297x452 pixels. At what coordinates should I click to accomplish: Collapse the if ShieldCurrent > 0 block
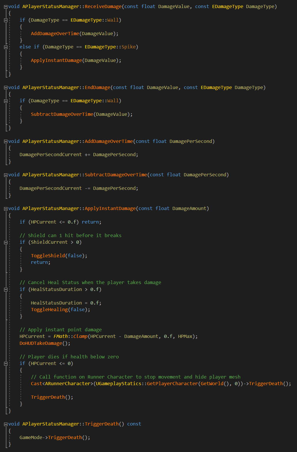6,242
